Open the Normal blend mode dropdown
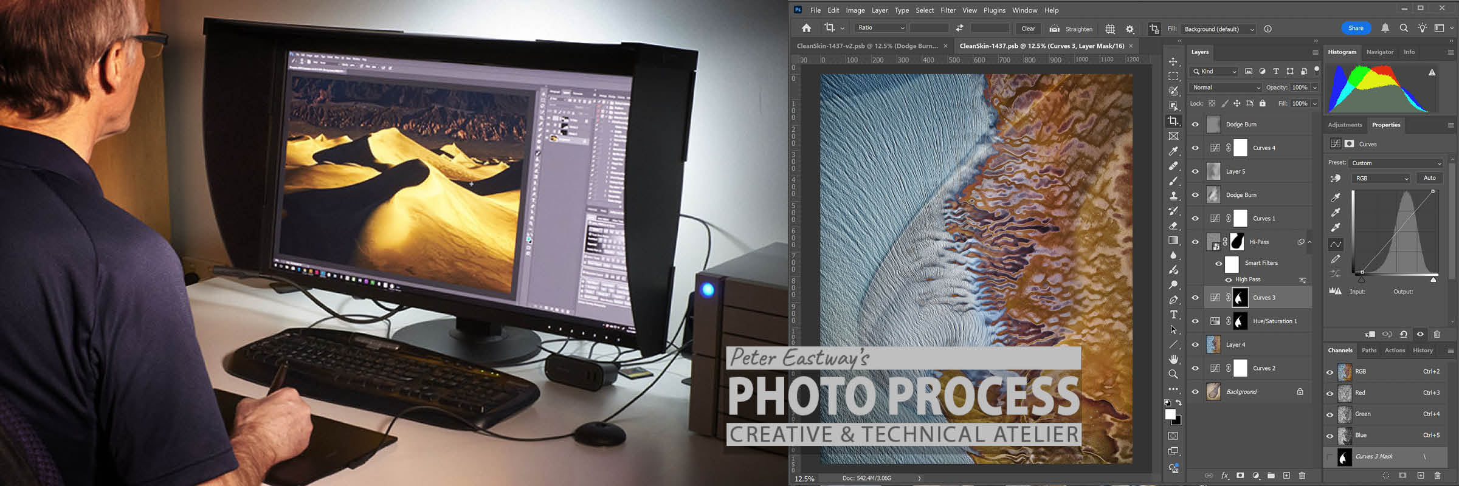 (x=1226, y=87)
